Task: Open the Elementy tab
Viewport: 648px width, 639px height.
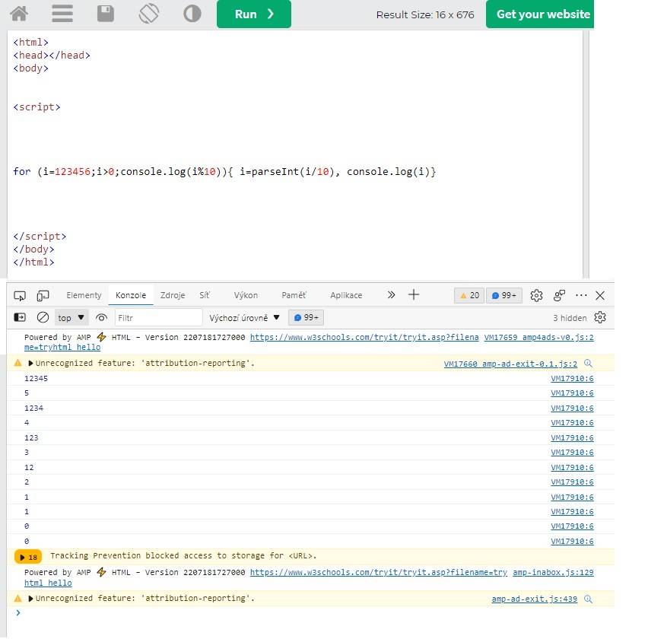Action: [x=84, y=295]
